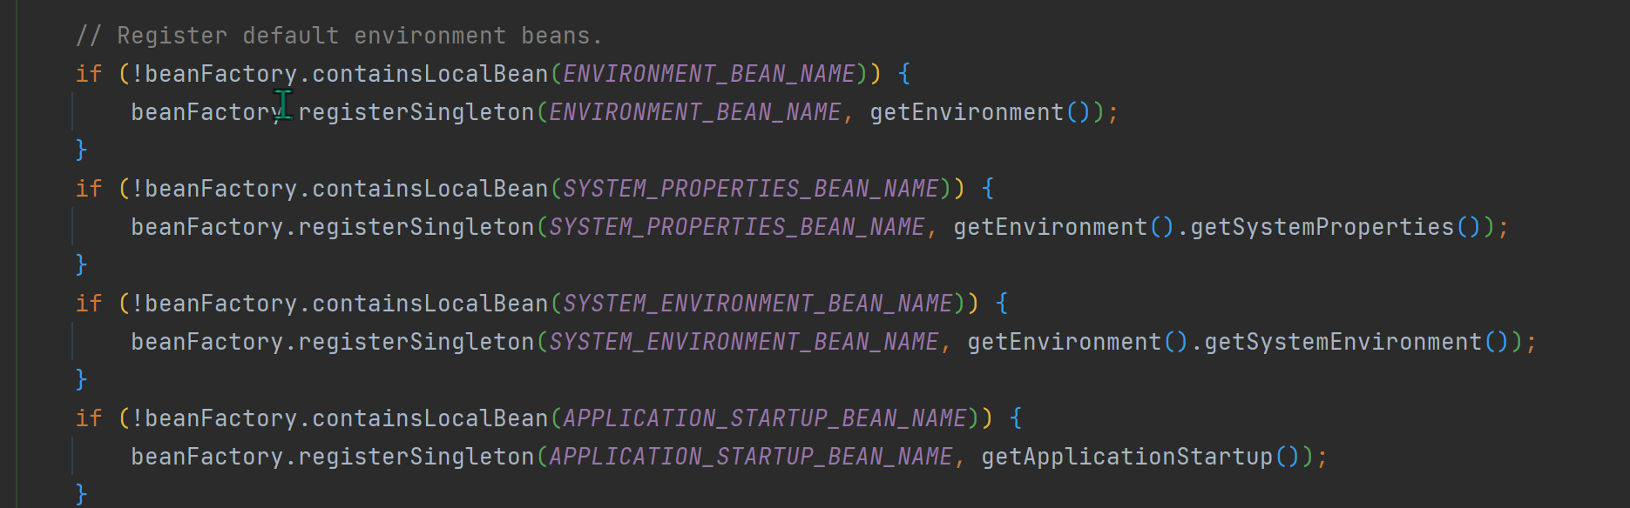This screenshot has height=508, width=1630.
Task: Click the "if" keyword on the SYSTEM_ENVIRONMENT_BEAN_NAME condition line
Action: [x=89, y=304]
